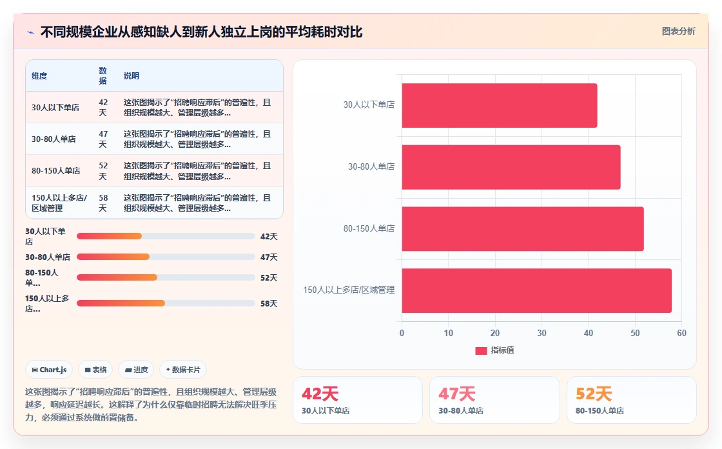Click the chart title 不同规模企业 heading
722x449 pixels.
pyautogui.click(x=201, y=32)
